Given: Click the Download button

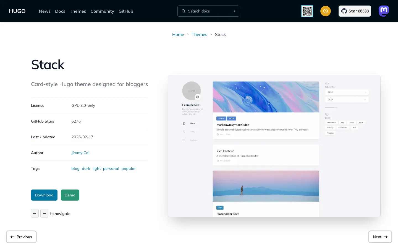Looking at the screenshot, I should (44, 195).
